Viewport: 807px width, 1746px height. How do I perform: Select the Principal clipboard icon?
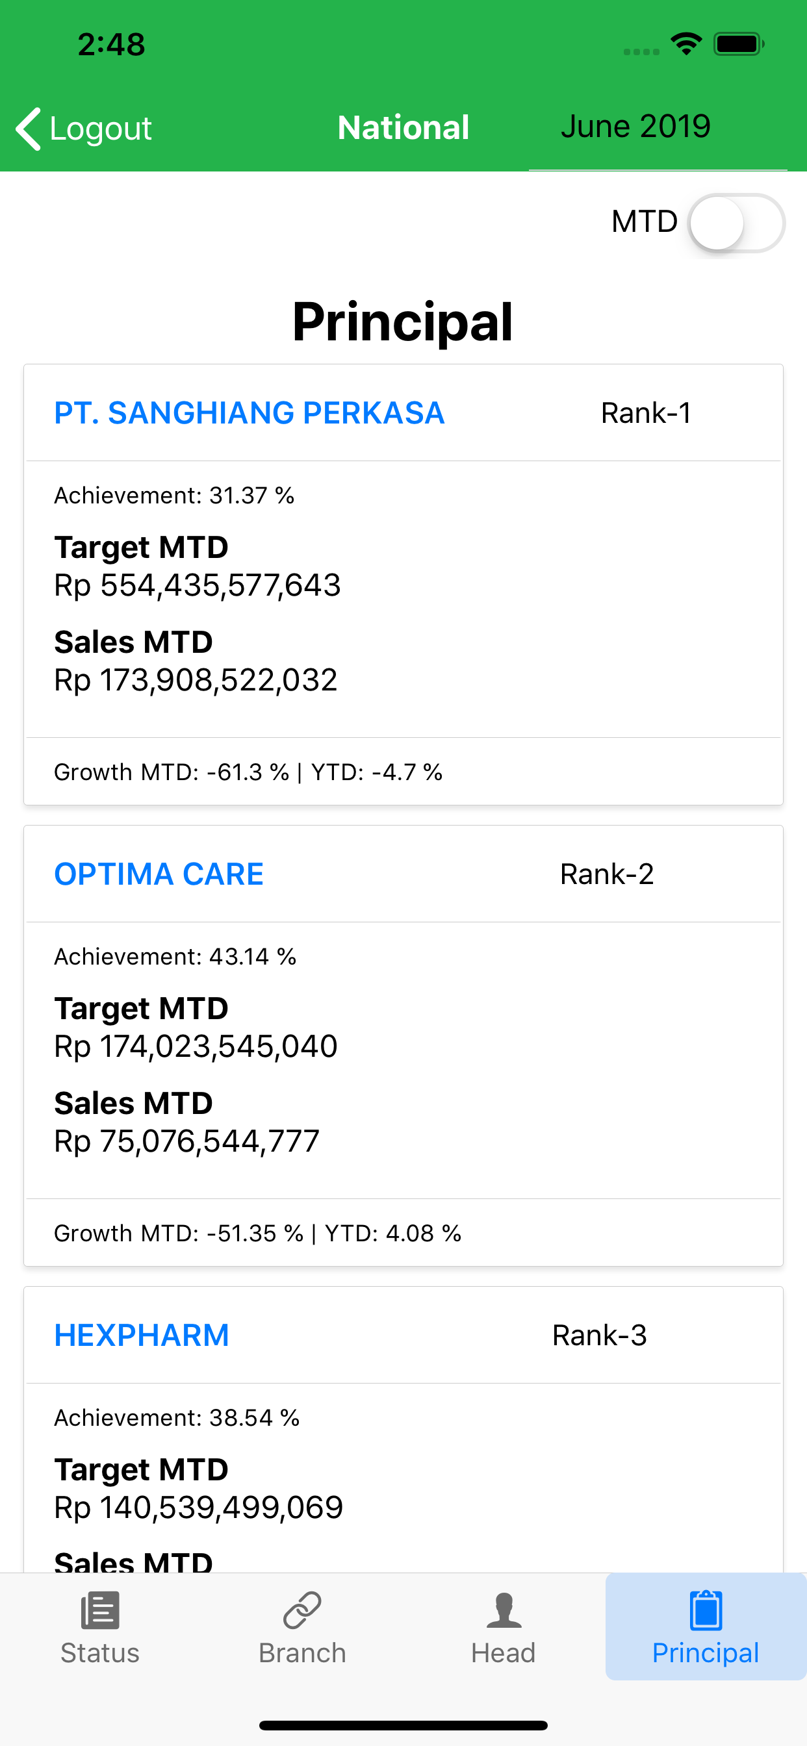(706, 1610)
